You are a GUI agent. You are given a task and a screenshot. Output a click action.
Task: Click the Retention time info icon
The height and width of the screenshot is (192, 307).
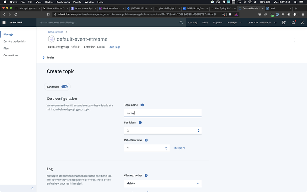(146, 140)
